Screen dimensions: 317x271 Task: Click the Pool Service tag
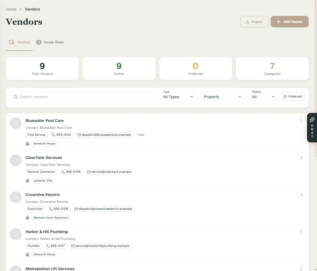pyautogui.click(x=36, y=135)
